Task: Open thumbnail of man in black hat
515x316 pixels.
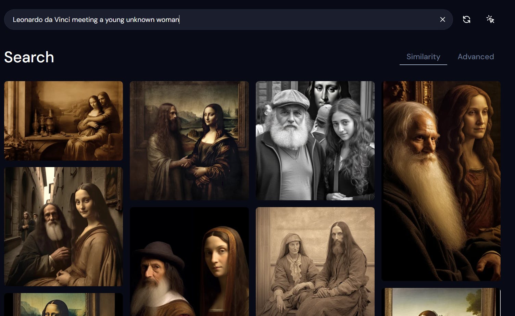Action: 189,262
